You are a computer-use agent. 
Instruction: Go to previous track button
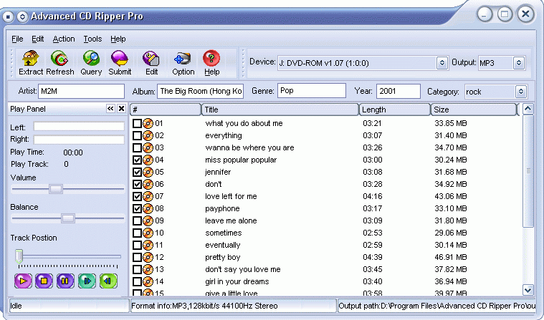click(108, 281)
